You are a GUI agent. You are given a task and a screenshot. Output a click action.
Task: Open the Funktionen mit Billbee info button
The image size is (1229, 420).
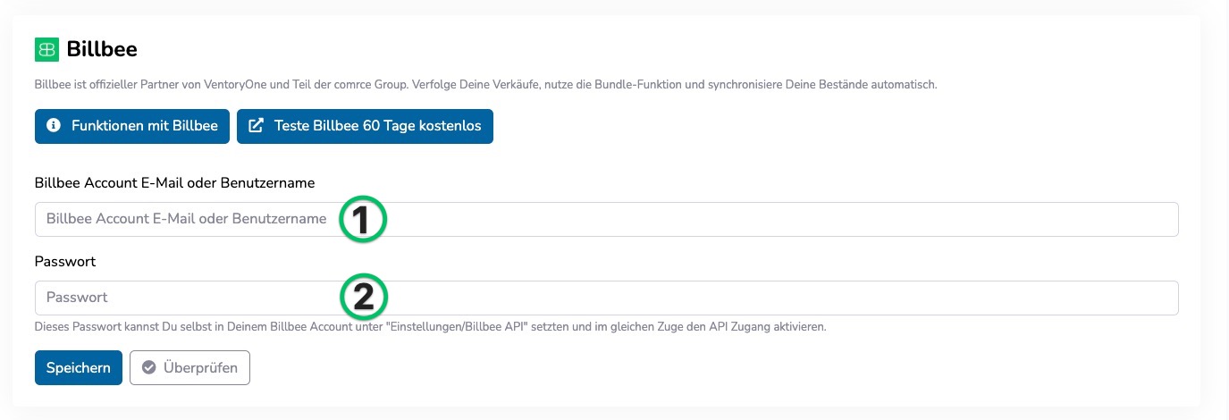pos(132,126)
